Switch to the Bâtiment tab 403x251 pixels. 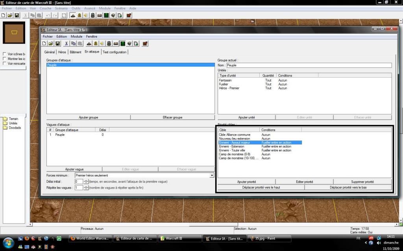[76, 52]
